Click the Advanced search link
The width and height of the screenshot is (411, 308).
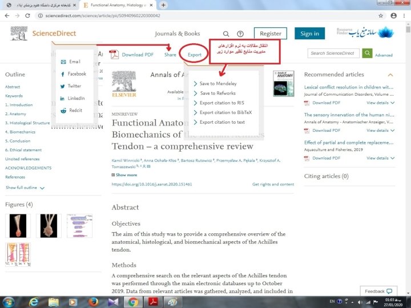[384, 55]
